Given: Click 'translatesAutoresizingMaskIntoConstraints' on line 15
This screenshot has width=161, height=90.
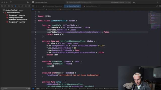Looking at the screenshot, I should (79, 32).
